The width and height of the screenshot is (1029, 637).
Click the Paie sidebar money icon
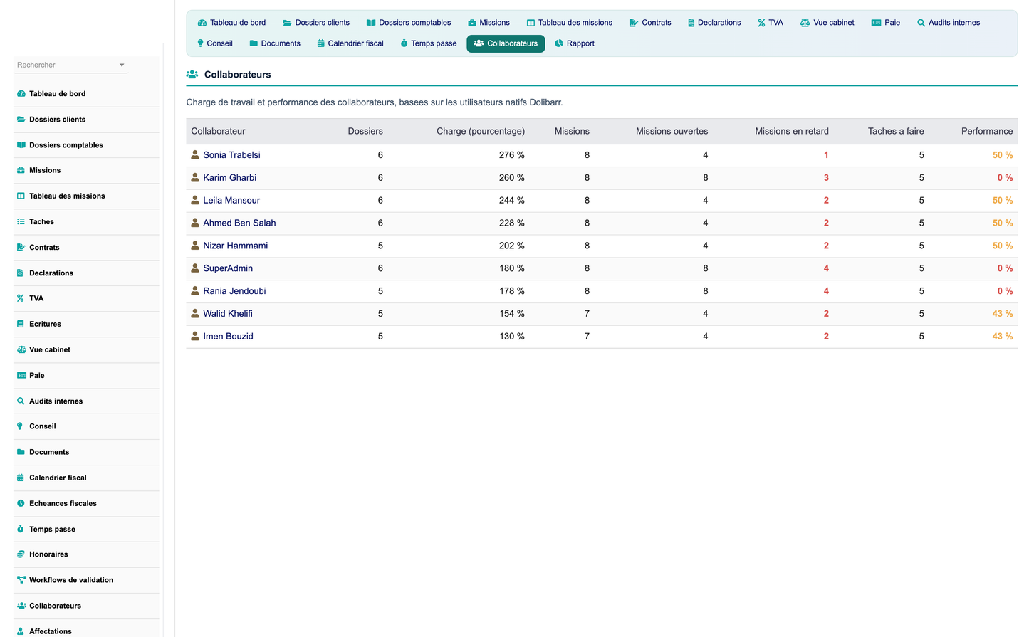click(21, 376)
